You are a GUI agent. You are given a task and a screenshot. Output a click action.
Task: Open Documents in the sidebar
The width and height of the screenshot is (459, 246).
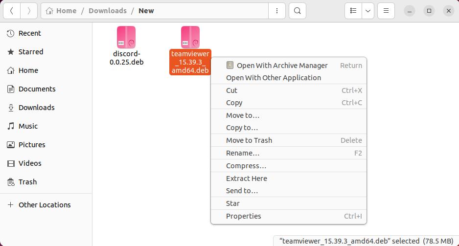46,89
